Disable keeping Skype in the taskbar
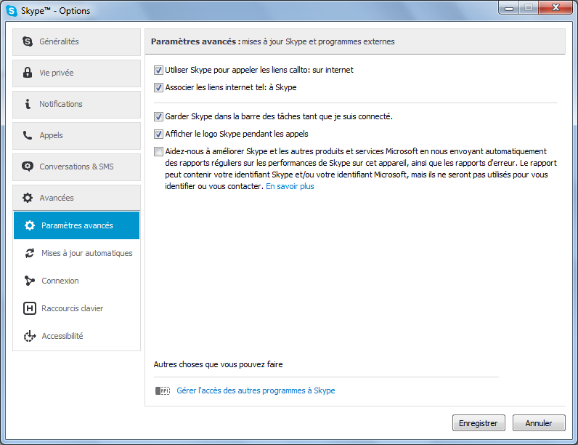 pos(158,116)
